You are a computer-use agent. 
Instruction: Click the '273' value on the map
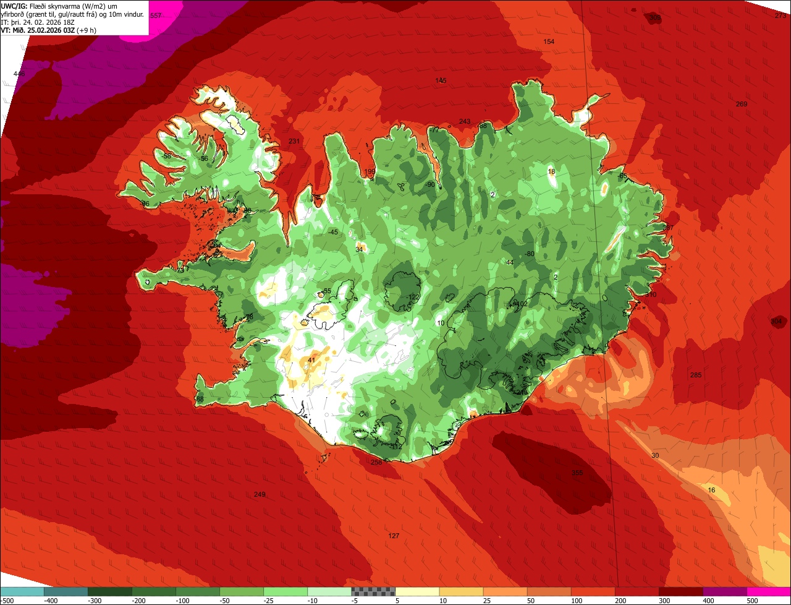780,15
